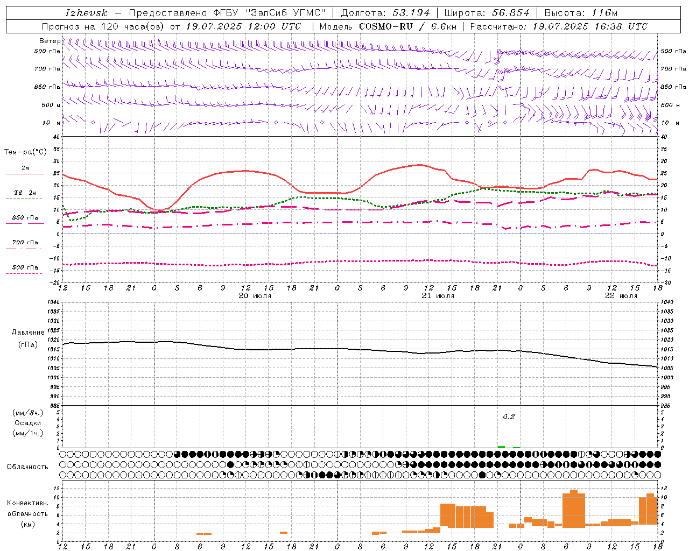Click the '0.2' precipitation amount value
Screen dimensions: 689x551
pyautogui.click(x=509, y=416)
